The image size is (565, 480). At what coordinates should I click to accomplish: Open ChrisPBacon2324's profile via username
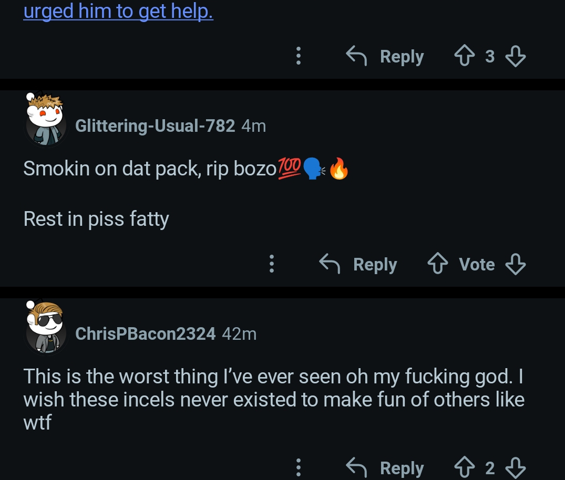click(145, 334)
